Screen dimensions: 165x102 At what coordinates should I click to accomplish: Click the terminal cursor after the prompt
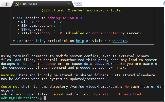pyautogui.click(x=44, y=98)
